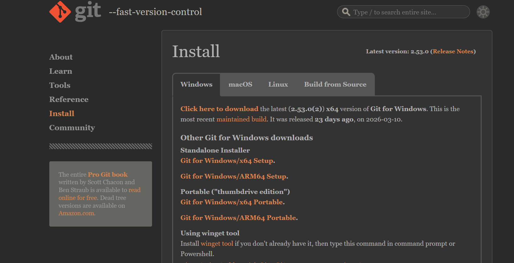Click the 'Latest version: 2.53.0' text
This screenshot has height=263, width=514.
click(x=397, y=51)
